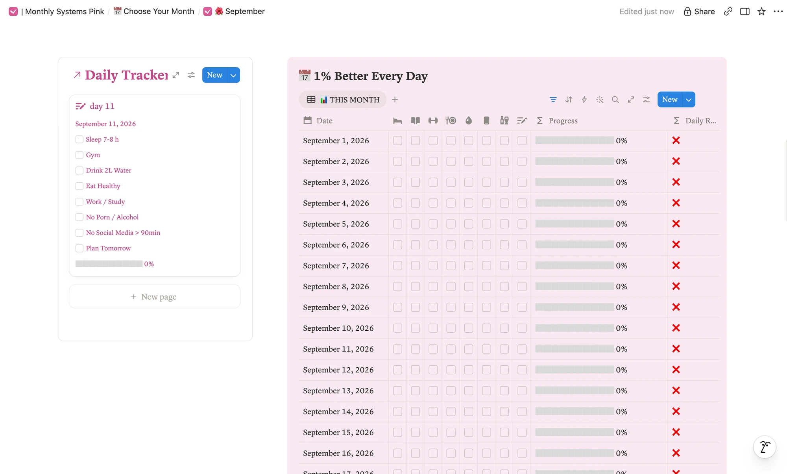This screenshot has width=787, height=474.
Task: Click New in the 1% Better table
Action: 670,100
